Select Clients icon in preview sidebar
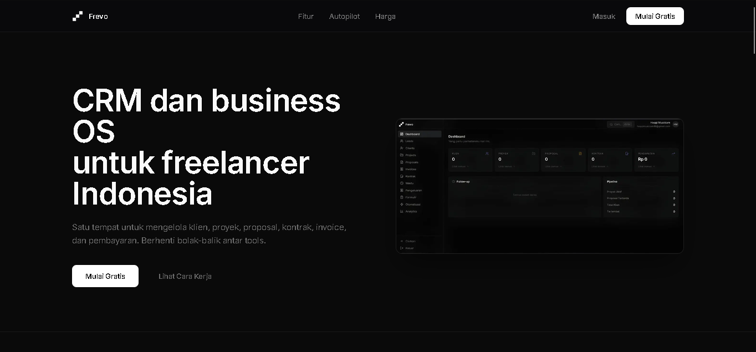The height and width of the screenshot is (352, 756). [401, 148]
